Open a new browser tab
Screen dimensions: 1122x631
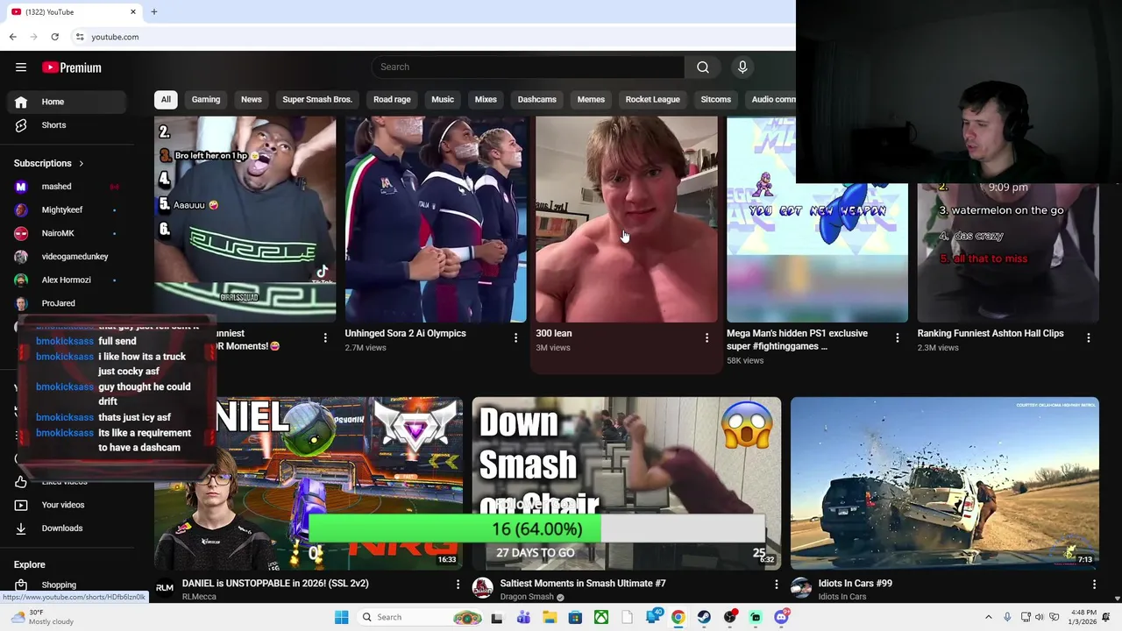point(154,11)
